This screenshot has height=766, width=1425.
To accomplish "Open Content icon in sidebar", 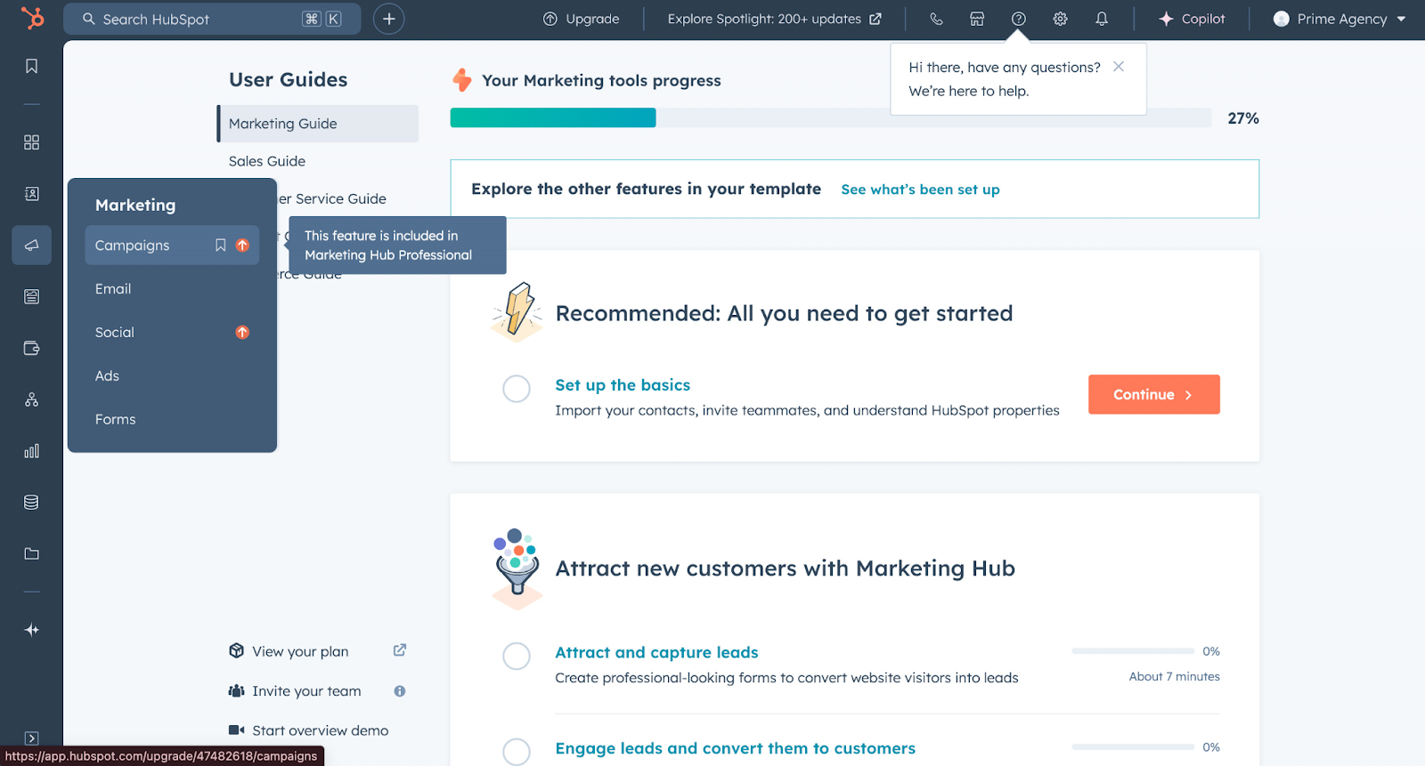I will coord(31,296).
